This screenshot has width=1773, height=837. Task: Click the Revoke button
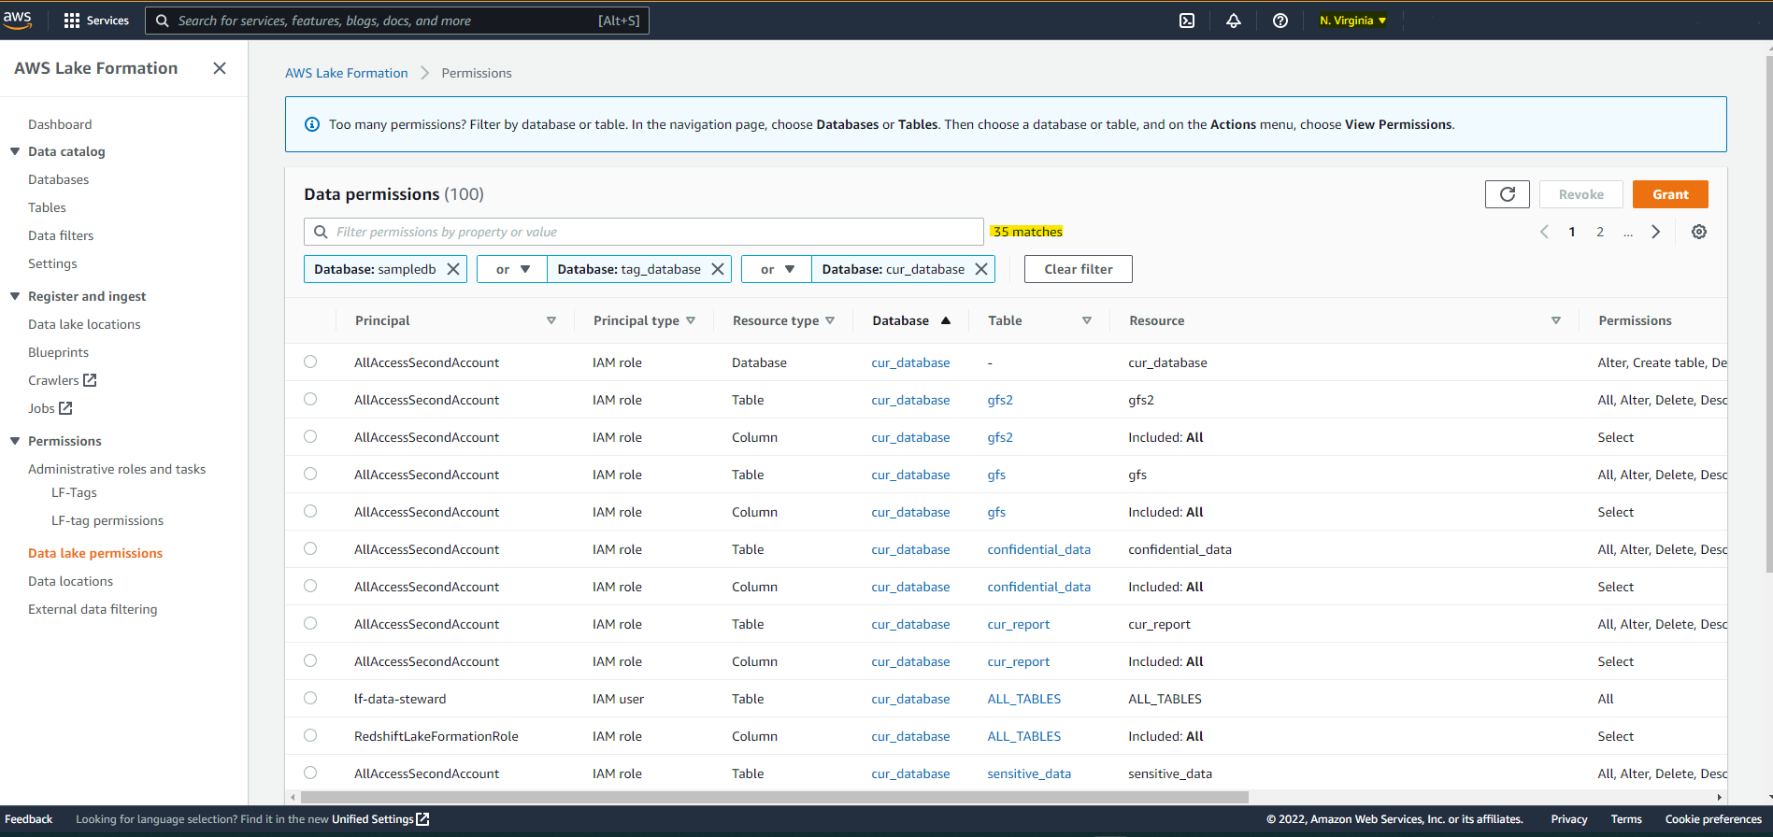[x=1581, y=194]
